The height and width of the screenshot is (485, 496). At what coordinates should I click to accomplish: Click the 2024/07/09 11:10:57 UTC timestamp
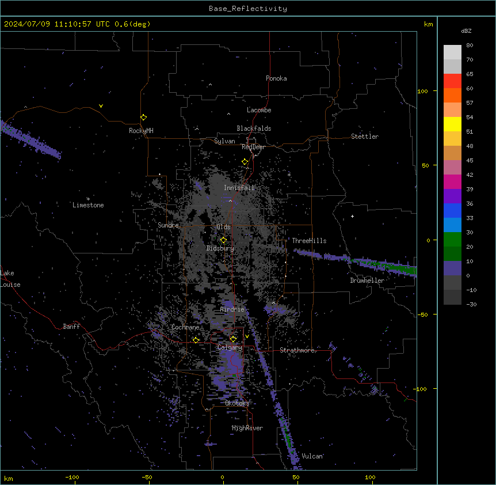[57, 24]
